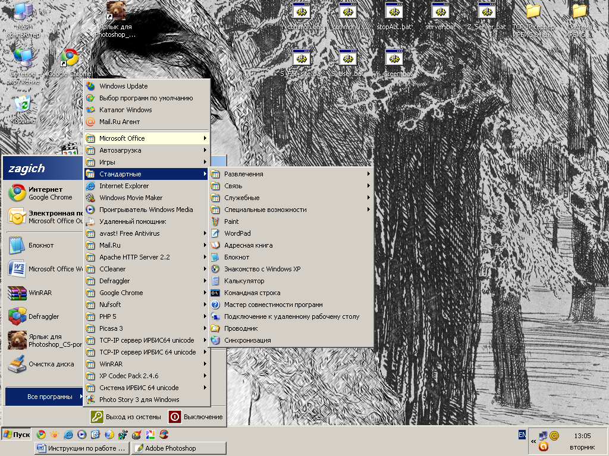Open Синхронизация from the submenu
609x456 pixels.
pyautogui.click(x=291, y=340)
